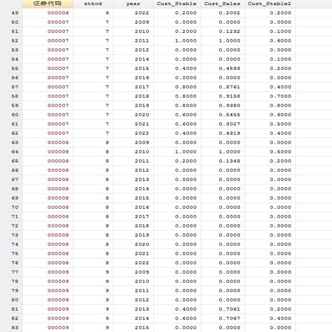
Task: Click the year column header
Action: [133, 4]
